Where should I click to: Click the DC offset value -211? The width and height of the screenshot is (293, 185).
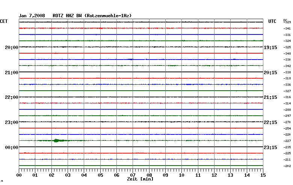(287, 160)
